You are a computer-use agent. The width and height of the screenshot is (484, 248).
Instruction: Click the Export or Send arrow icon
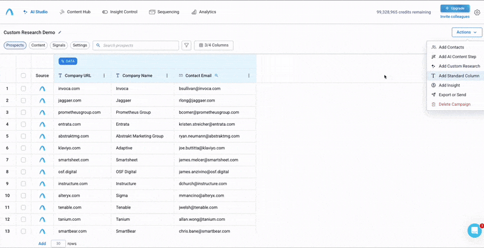pyautogui.click(x=433, y=95)
